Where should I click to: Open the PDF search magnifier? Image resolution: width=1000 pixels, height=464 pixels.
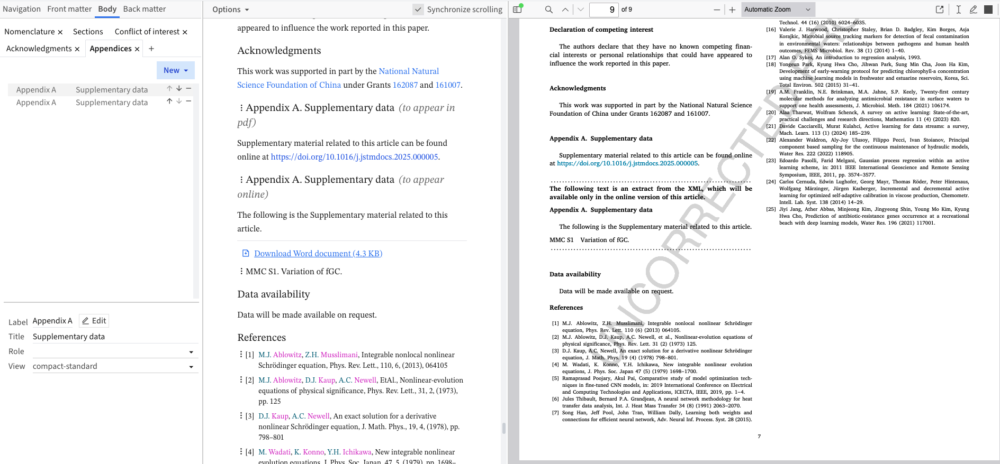[548, 10]
